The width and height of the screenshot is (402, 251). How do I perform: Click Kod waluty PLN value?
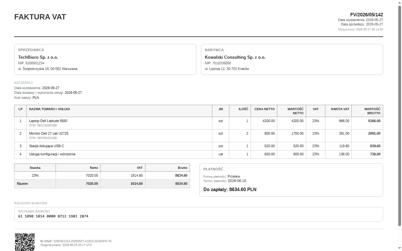[x=36, y=98]
